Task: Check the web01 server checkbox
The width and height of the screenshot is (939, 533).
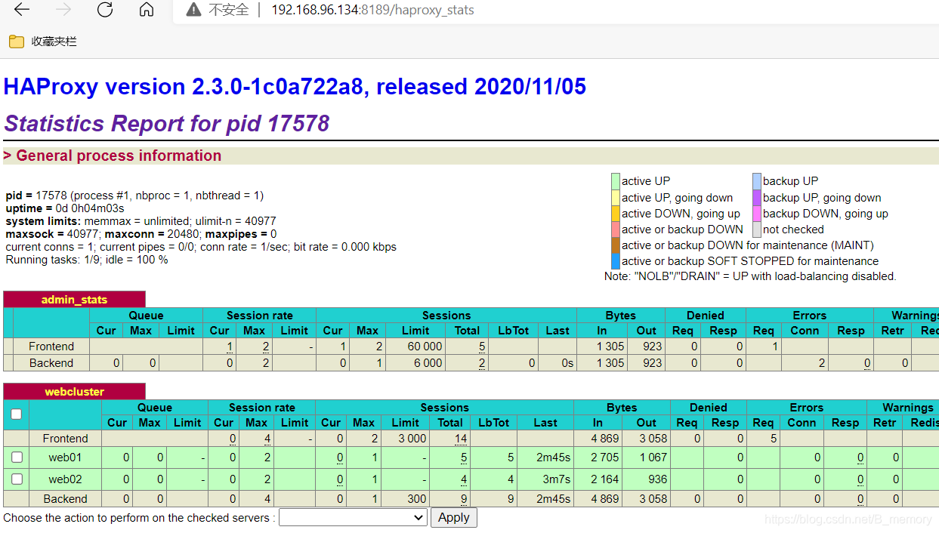Action: pyautogui.click(x=17, y=457)
